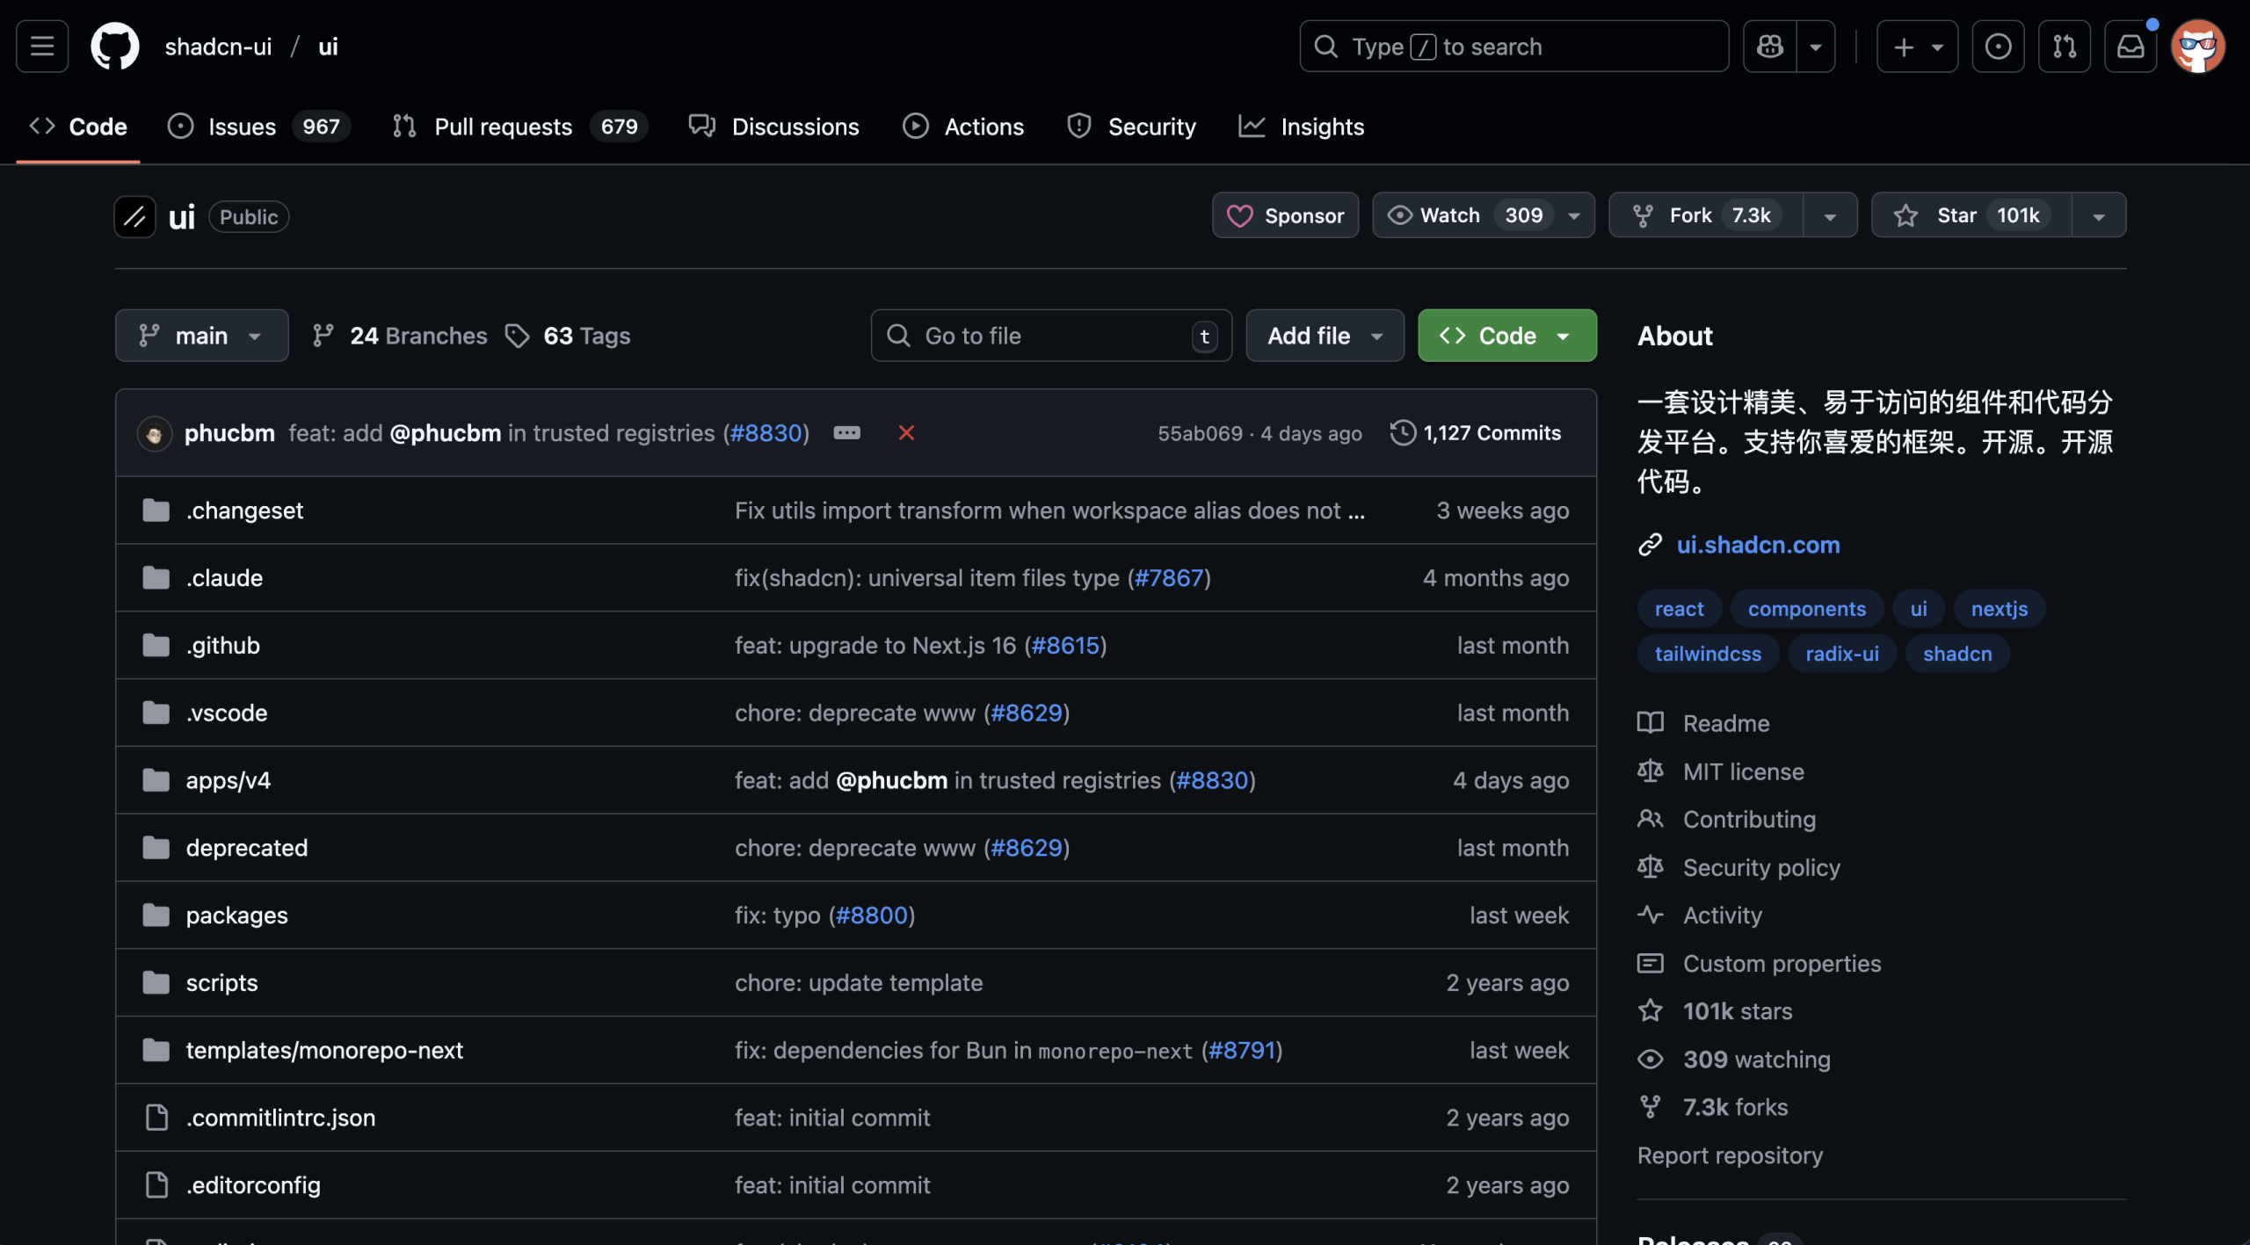Image resolution: width=2250 pixels, height=1245 pixels.
Task: View commit history via the clock icon
Action: coord(1404,432)
